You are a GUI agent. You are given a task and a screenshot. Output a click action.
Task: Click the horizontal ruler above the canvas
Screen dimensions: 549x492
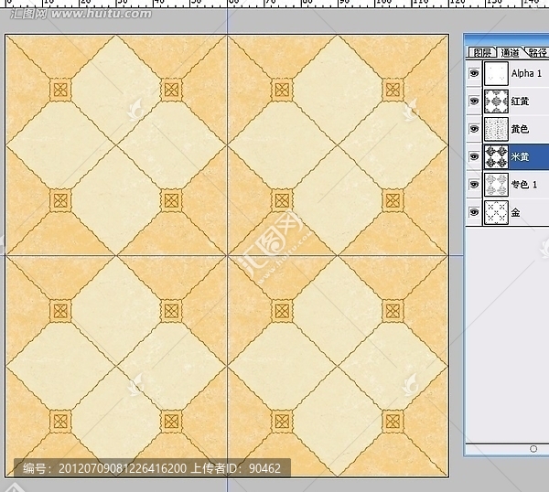[274, 4]
